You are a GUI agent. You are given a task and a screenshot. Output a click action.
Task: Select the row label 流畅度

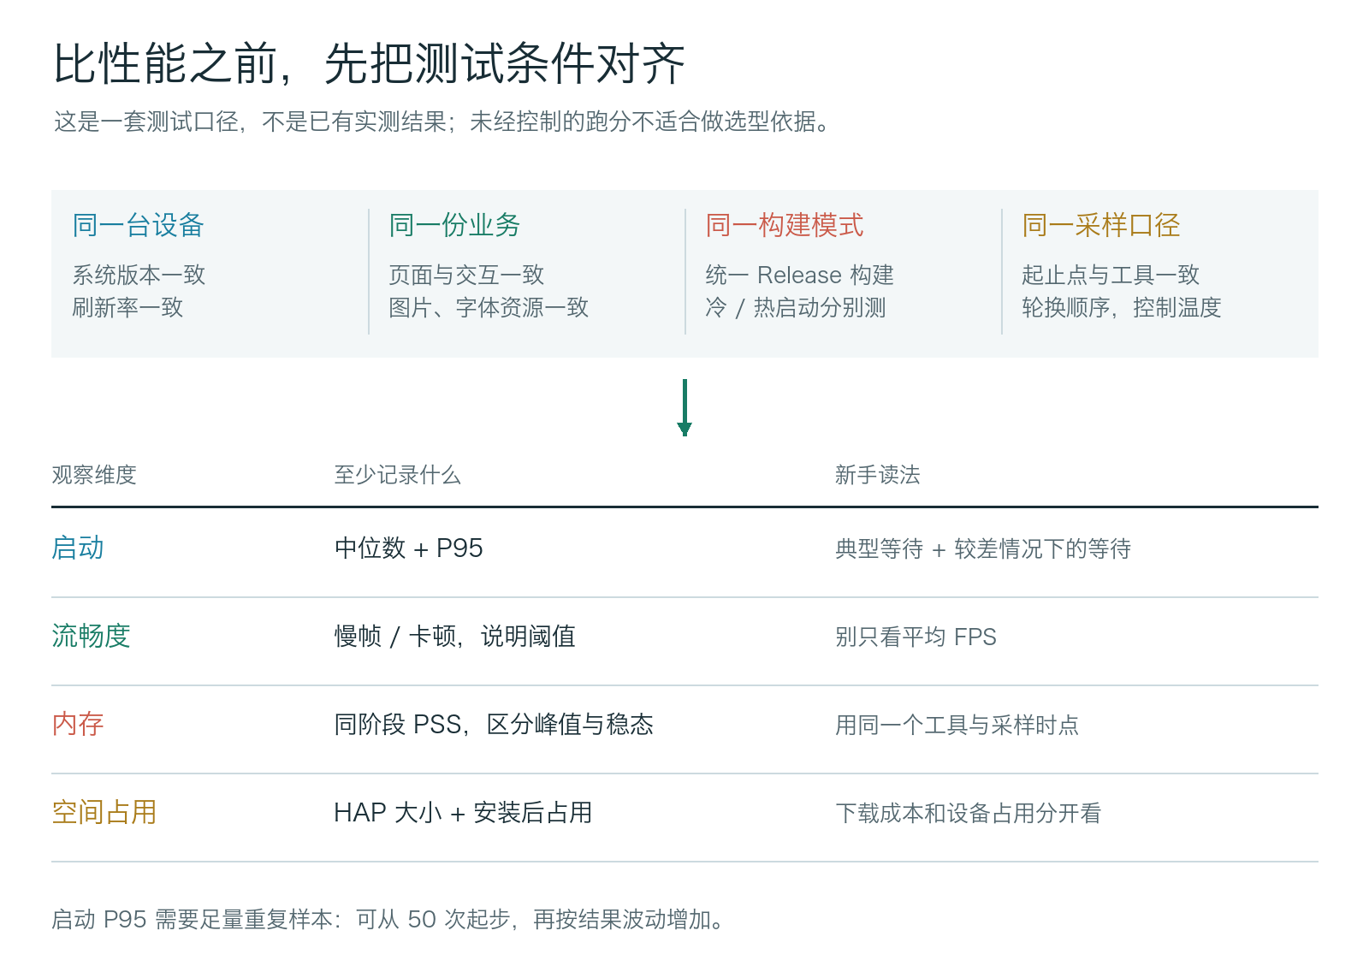(x=91, y=636)
